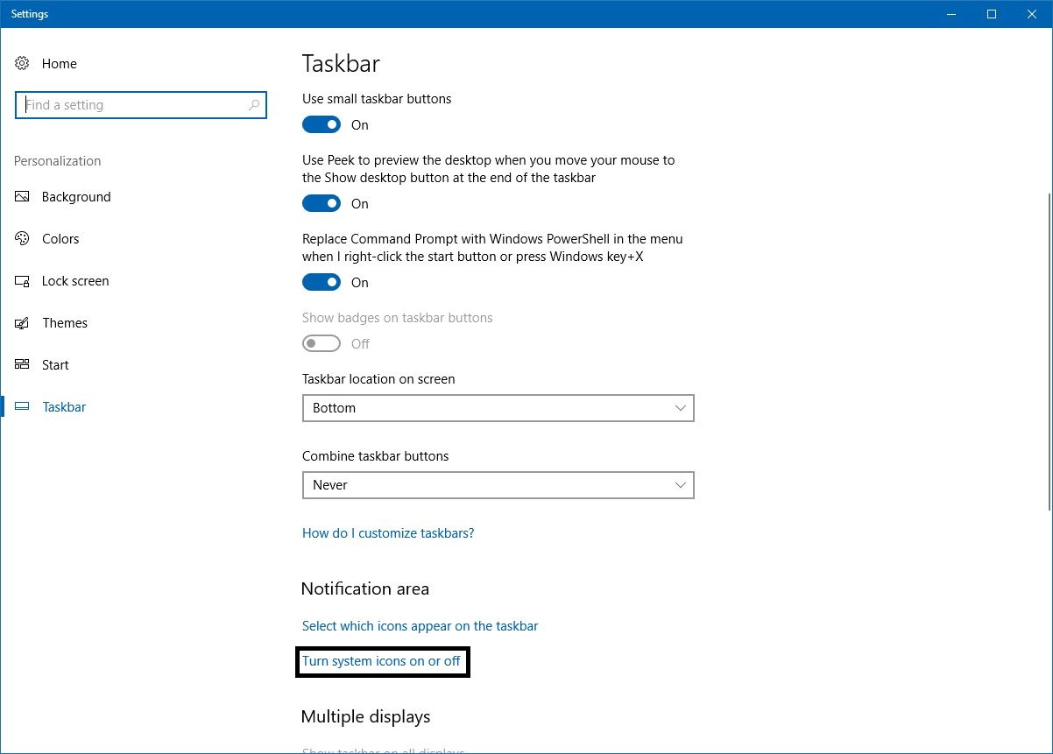Disable Use small taskbar buttons
1053x754 pixels.
[321, 124]
